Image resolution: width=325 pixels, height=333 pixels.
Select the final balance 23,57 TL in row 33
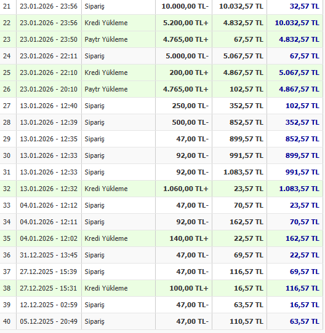(x=304, y=205)
